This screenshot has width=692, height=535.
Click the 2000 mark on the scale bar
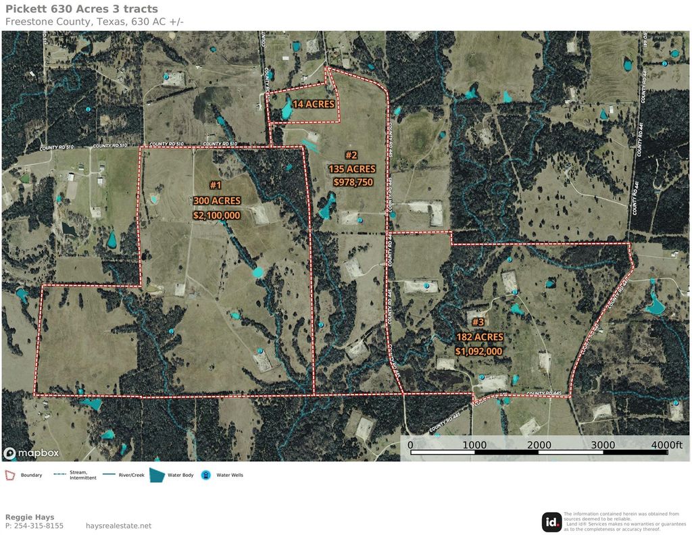[x=539, y=444]
